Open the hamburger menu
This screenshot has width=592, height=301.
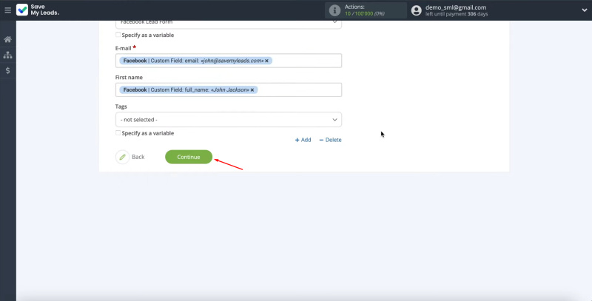[7, 10]
